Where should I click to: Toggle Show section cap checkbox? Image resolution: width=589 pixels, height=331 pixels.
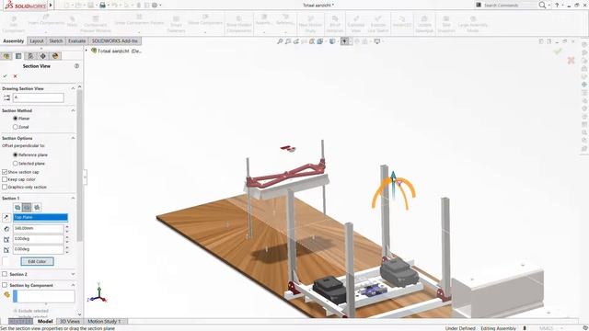coord(5,172)
